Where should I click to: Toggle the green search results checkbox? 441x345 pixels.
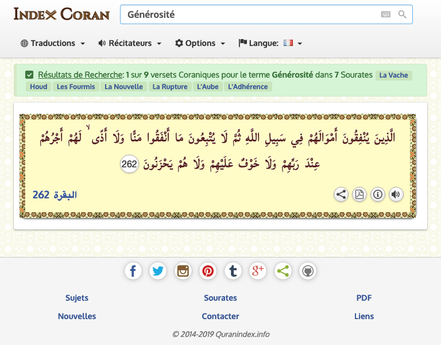(29, 75)
